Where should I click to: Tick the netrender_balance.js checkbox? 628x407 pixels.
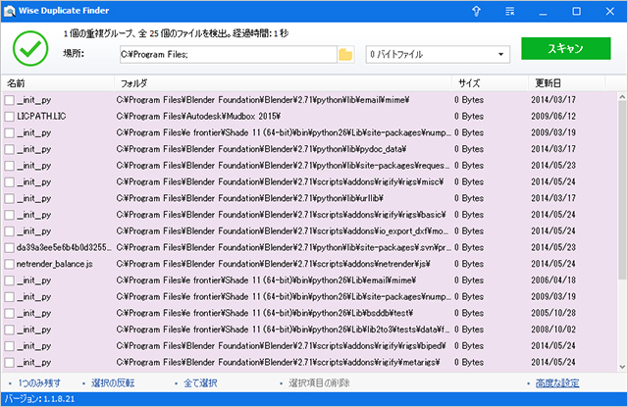coord(9,264)
